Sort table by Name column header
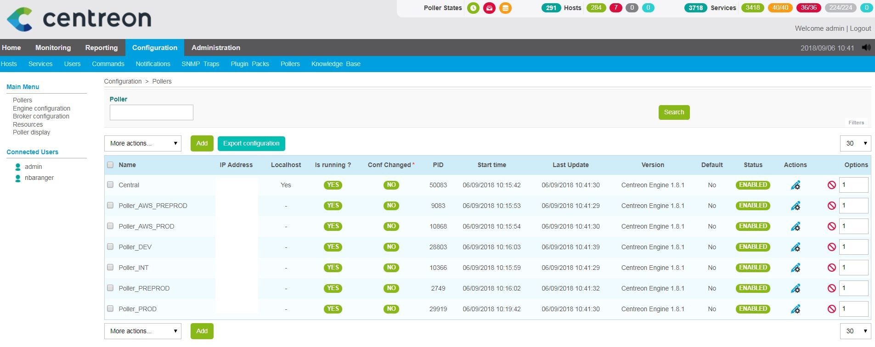This screenshot has height=347, width=875. point(127,165)
